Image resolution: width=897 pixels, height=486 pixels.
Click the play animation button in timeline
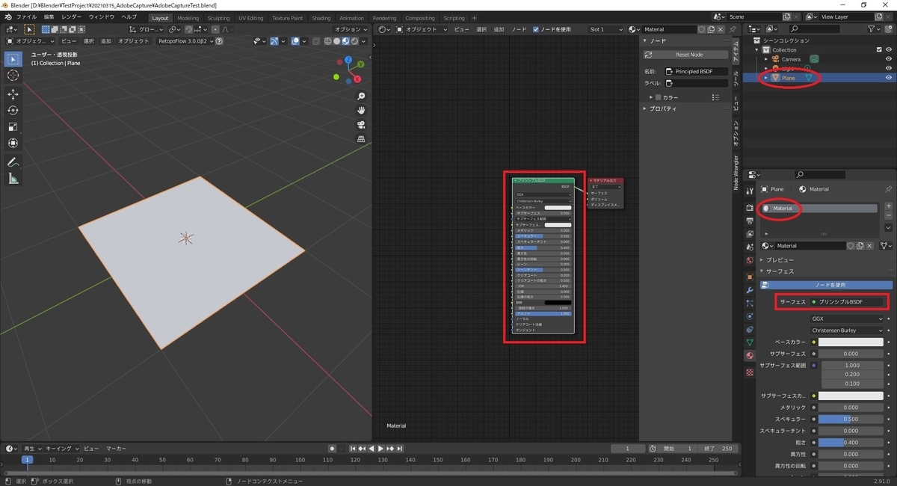[x=380, y=449]
